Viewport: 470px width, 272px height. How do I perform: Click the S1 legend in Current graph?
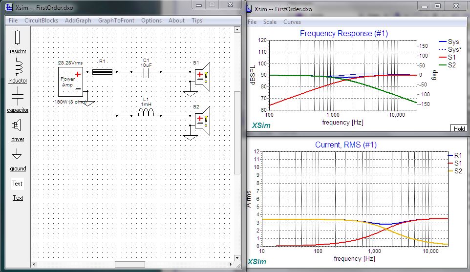pos(455,163)
